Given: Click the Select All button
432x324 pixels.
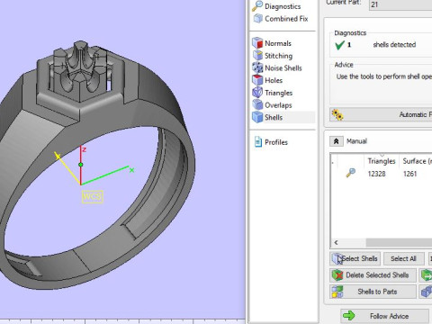Looking at the screenshot, I should pyautogui.click(x=403, y=258).
